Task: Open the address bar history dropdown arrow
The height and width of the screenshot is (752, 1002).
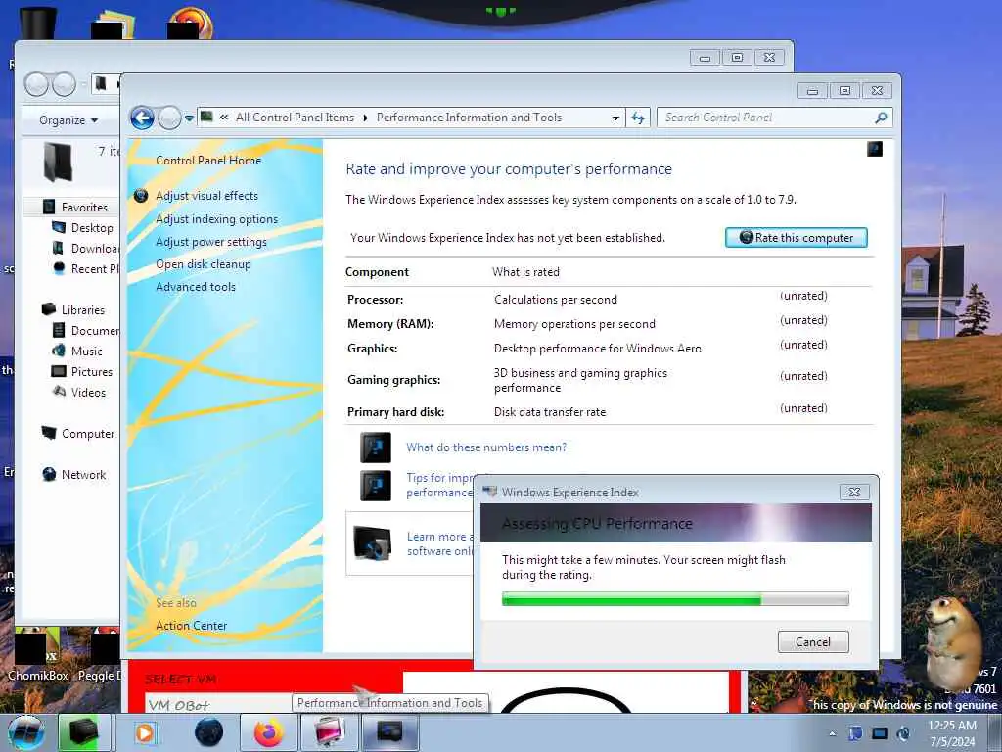Action: (x=615, y=118)
